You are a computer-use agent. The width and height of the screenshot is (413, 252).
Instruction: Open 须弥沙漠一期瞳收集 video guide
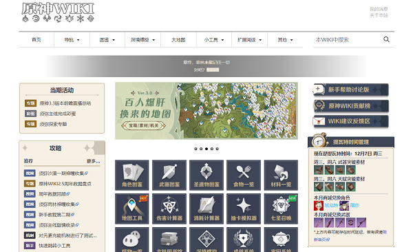coord(63,174)
